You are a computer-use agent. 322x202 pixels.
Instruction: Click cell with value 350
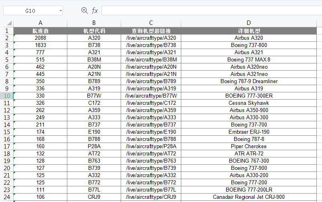pos(40,81)
